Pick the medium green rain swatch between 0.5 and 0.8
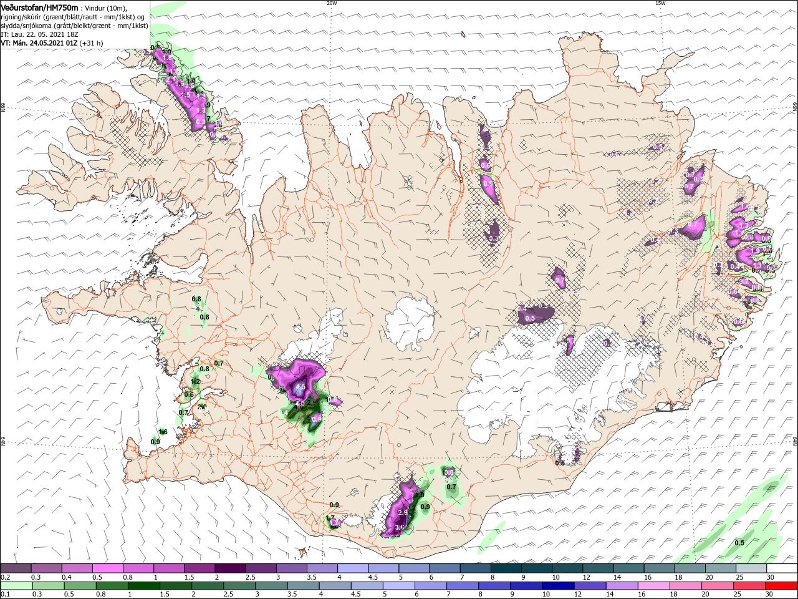Viewport: 798px width, 599px height. coord(80,587)
